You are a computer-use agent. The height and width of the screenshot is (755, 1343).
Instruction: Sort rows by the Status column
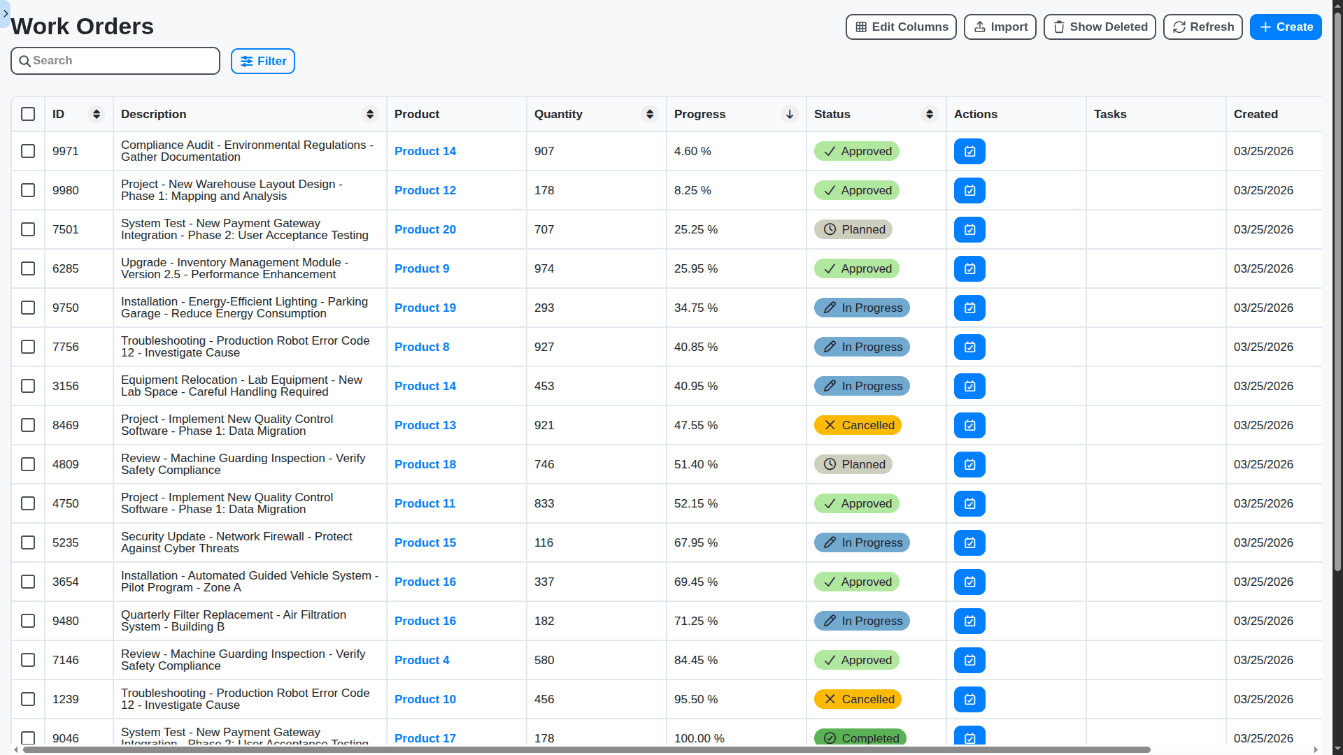(x=930, y=114)
